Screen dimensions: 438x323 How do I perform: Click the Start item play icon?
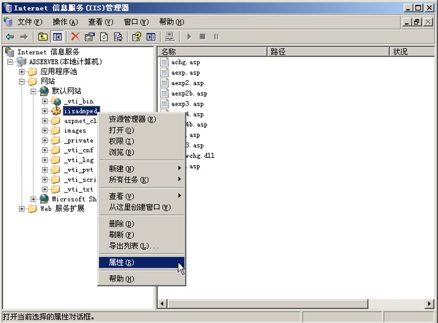click(189, 36)
